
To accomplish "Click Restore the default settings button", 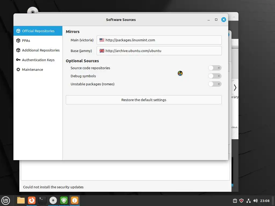I will pyautogui.click(x=144, y=100).
